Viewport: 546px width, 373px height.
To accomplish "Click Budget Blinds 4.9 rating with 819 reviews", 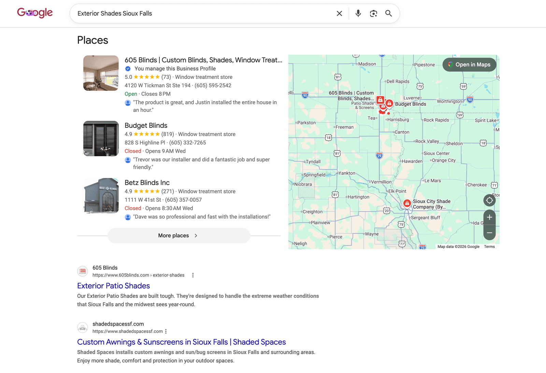I will [149, 134].
